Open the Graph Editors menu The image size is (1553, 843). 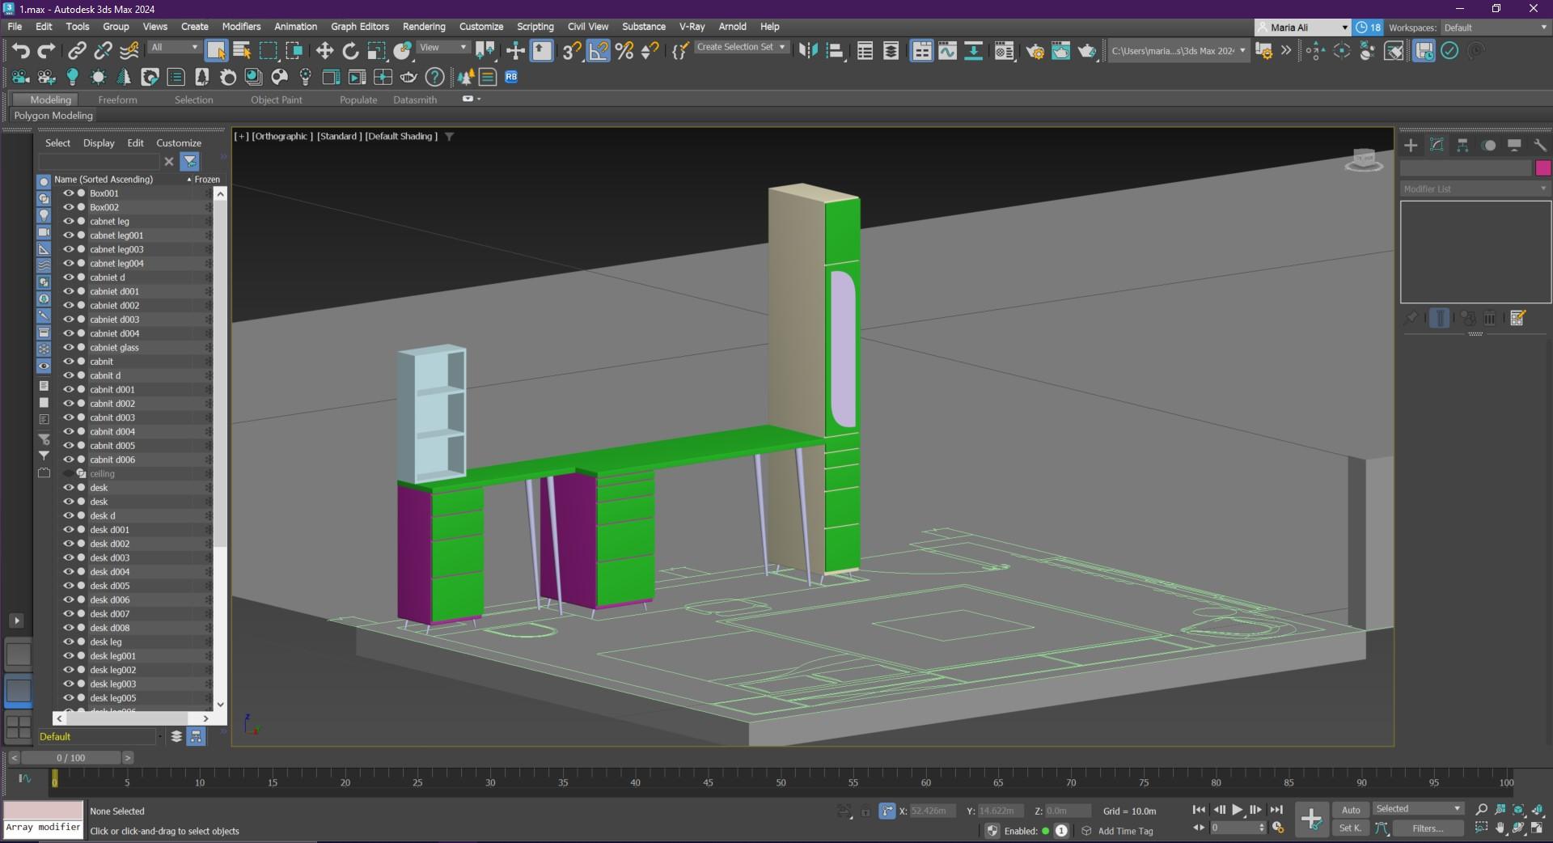(x=360, y=27)
